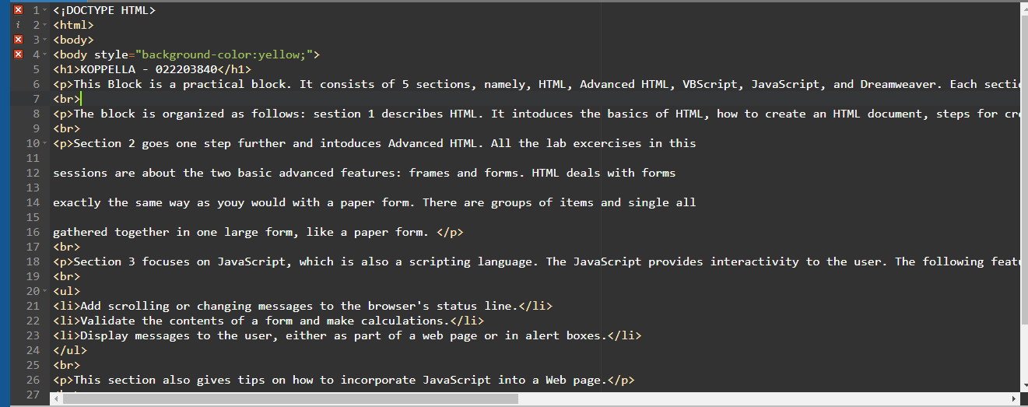
Task: Click the line starting 'exactly the same way'
Action: coord(374,202)
